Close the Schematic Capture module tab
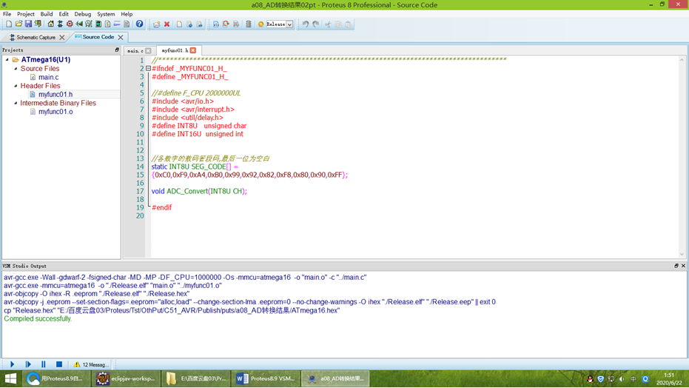The image size is (689, 388). point(62,37)
